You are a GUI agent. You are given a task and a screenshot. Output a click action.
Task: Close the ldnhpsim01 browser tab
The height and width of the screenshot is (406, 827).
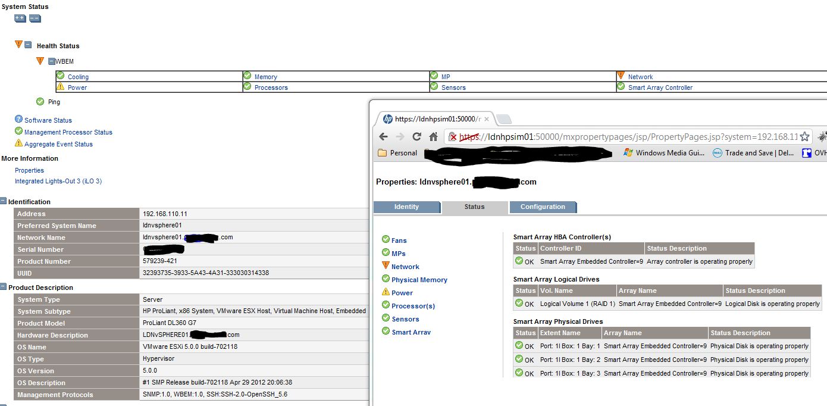(x=486, y=119)
